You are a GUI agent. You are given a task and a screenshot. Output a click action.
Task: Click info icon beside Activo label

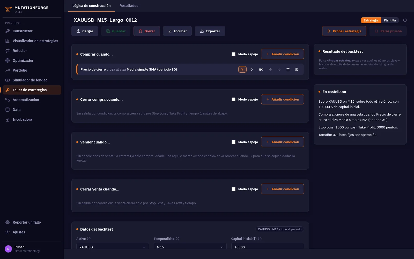89,239
